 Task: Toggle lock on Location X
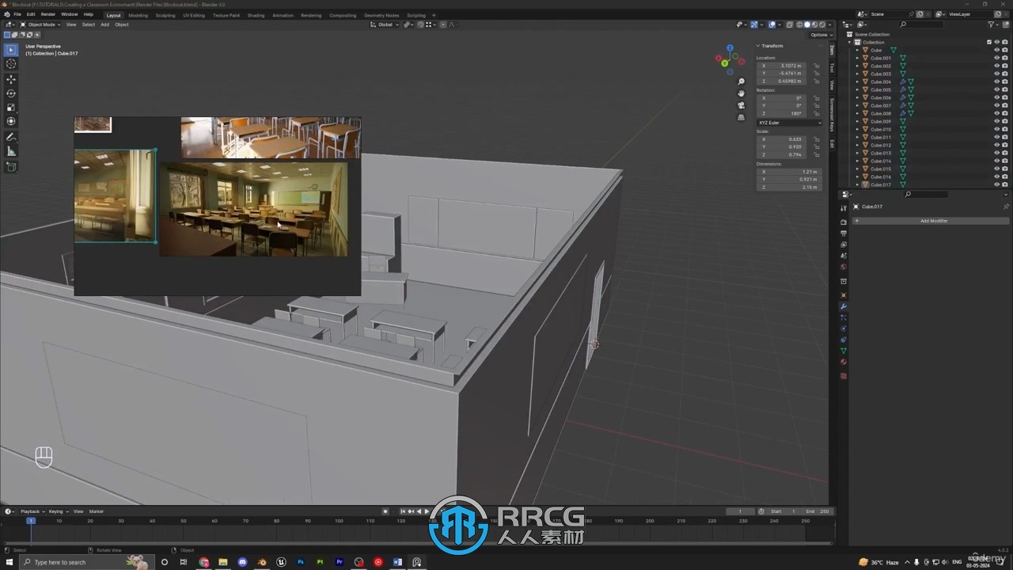tap(816, 66)
